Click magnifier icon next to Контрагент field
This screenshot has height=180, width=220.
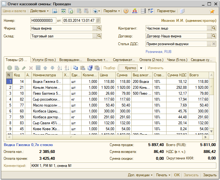click(x=214, y=28)
